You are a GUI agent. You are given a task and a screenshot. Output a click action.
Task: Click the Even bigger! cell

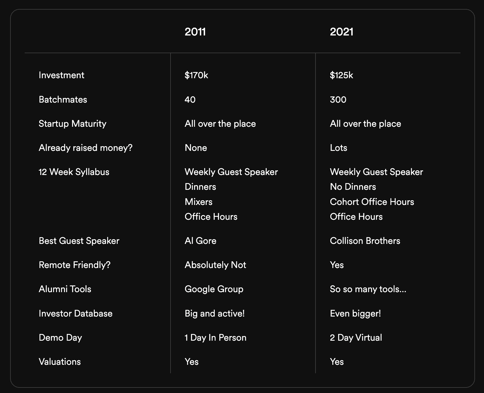tap(355, 314)
